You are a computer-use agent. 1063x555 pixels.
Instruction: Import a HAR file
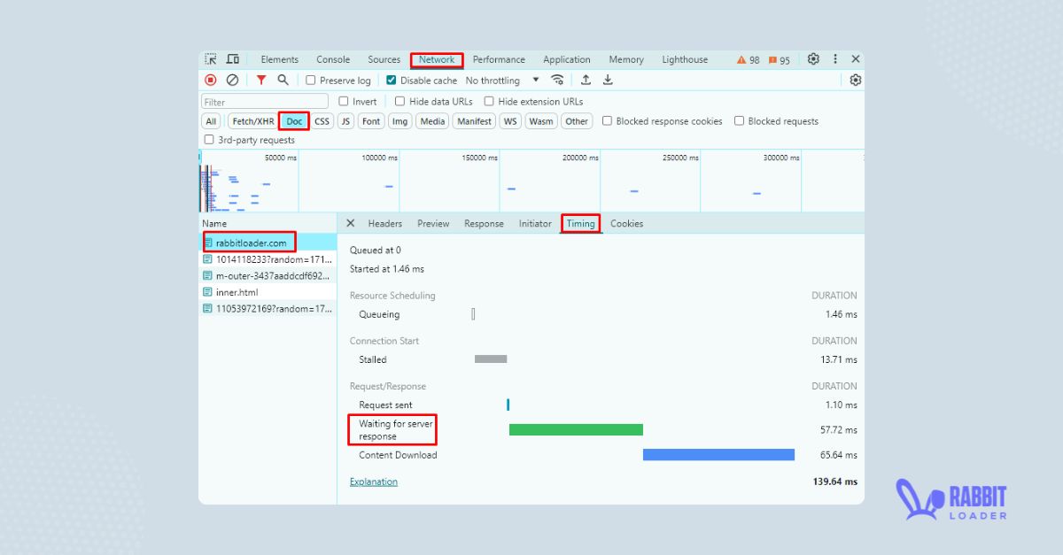(586, 80)
